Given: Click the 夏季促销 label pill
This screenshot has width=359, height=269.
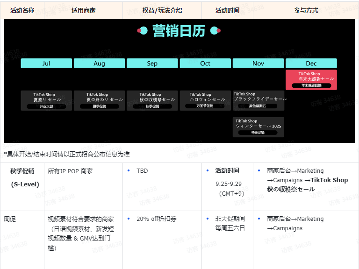Looking at the screenshot, I should [100, 106].
